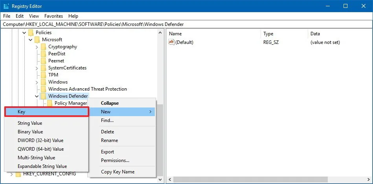This screenshot has width=373, height=184.
Task: Open the Help menu
Action: click(x=73, y=16)
